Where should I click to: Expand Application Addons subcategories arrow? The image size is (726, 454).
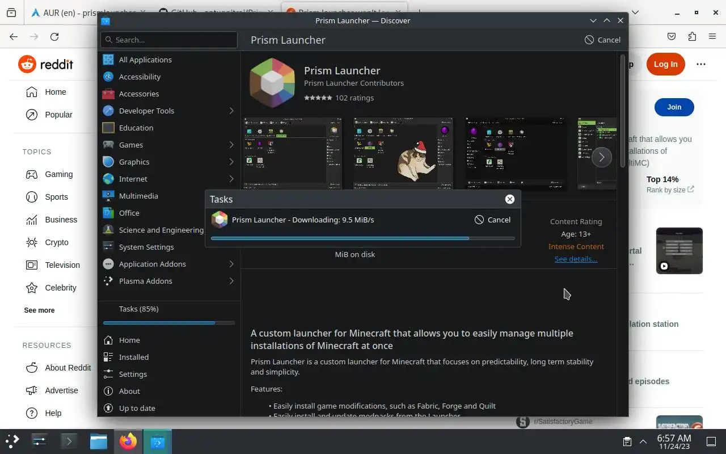(x=231, y=264)
